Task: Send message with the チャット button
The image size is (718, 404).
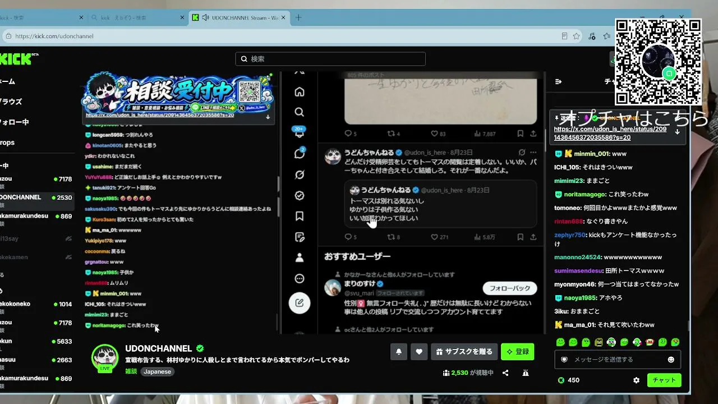Action: tap(664, 380)
